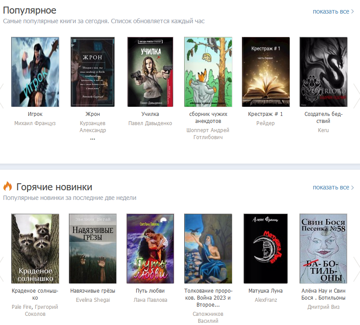Open author Дмитрий Виз
This screenshot has height=325, width=360.
[323, 307]
